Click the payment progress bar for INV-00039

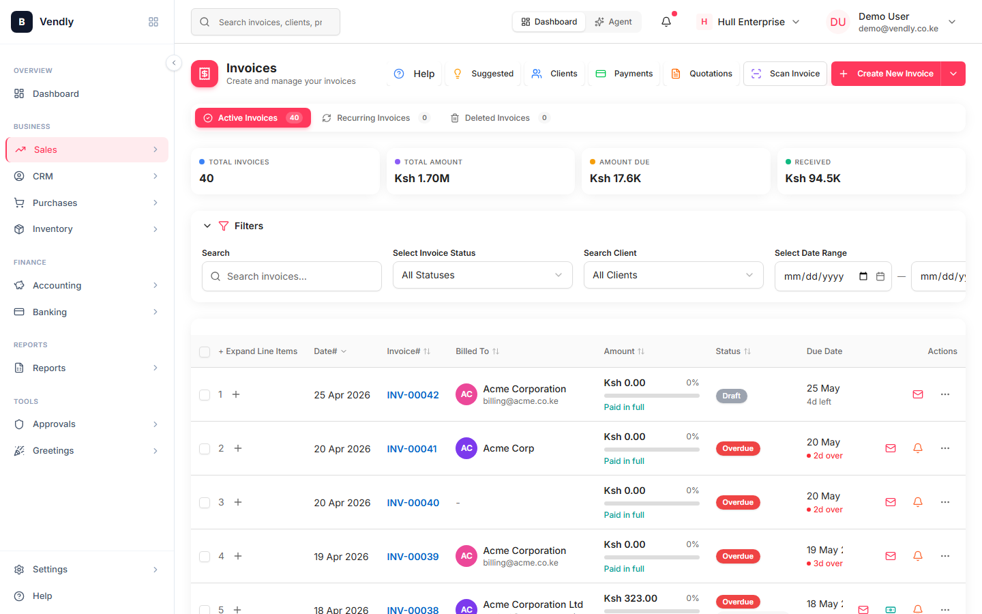651,557
